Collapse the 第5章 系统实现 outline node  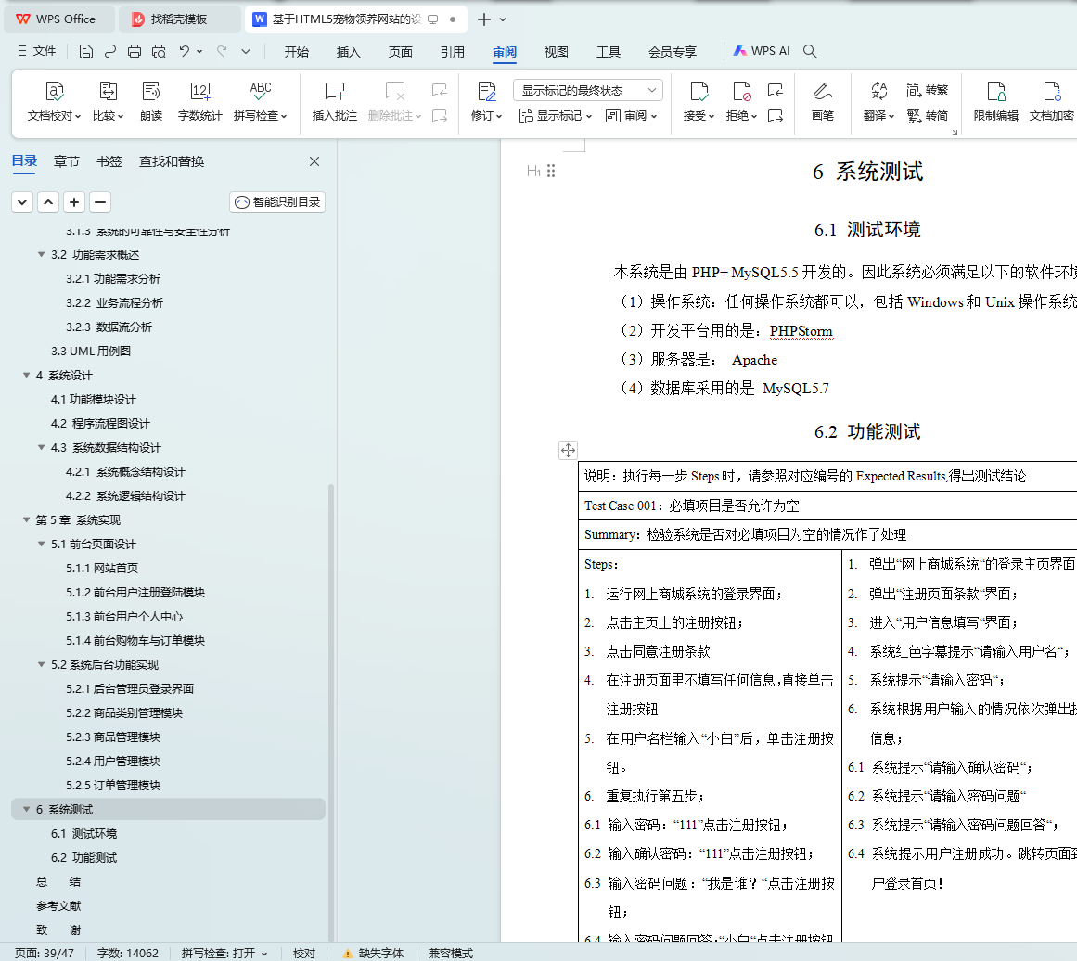tap(26, 520)
